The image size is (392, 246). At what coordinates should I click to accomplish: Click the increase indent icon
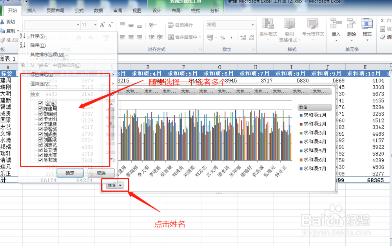[x=160, y=37]
